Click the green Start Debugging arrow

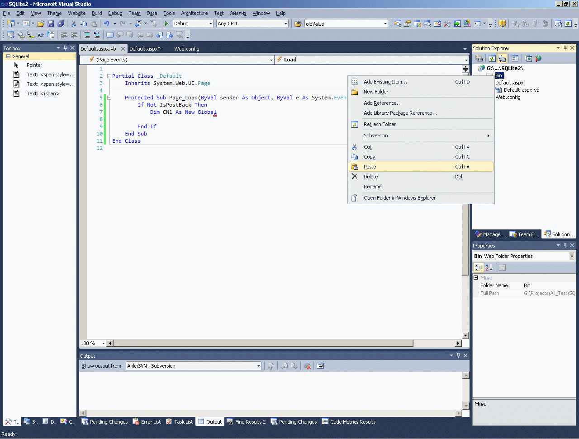tap(166, 23)
